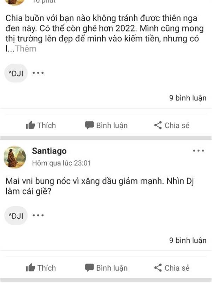Viewport: 212px width, 283px height.
Task: Open options menu on Santiago's post
Action: click(x=199, y=151)
